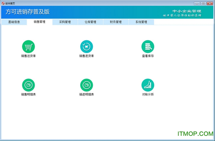Click the 销售明细表 text label
Image resolution: width=215 pixels, height=141 pixels.
click(28, 94)
